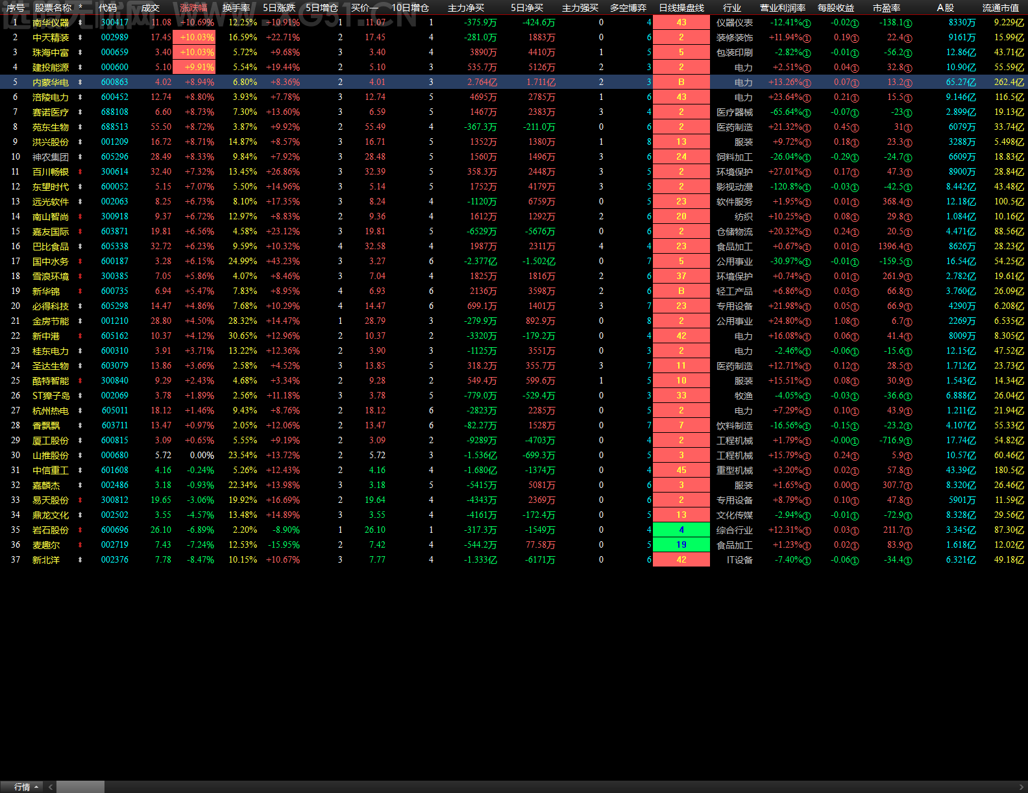Click the 市盈率 column header
The width and height of the screenshot is (1028, 793).
coord(887,8)
